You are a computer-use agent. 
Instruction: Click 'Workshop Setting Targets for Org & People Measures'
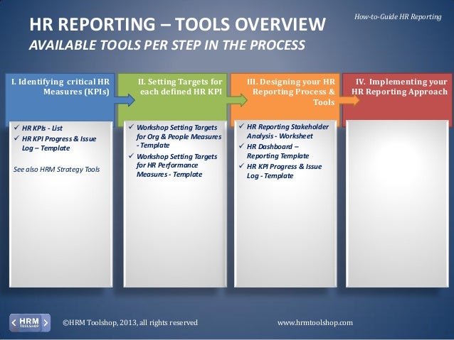[179, 136]
